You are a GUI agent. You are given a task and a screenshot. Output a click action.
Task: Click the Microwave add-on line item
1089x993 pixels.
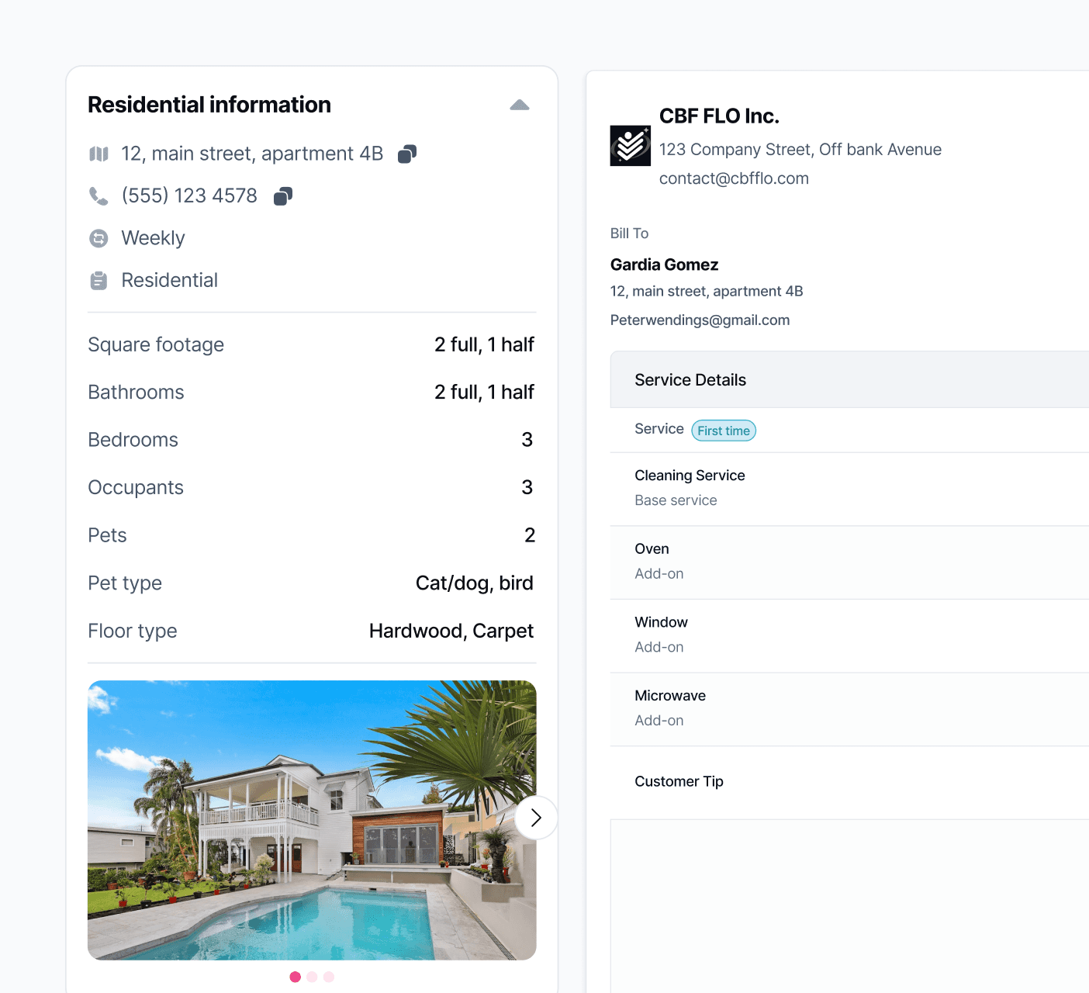[849, 709]
